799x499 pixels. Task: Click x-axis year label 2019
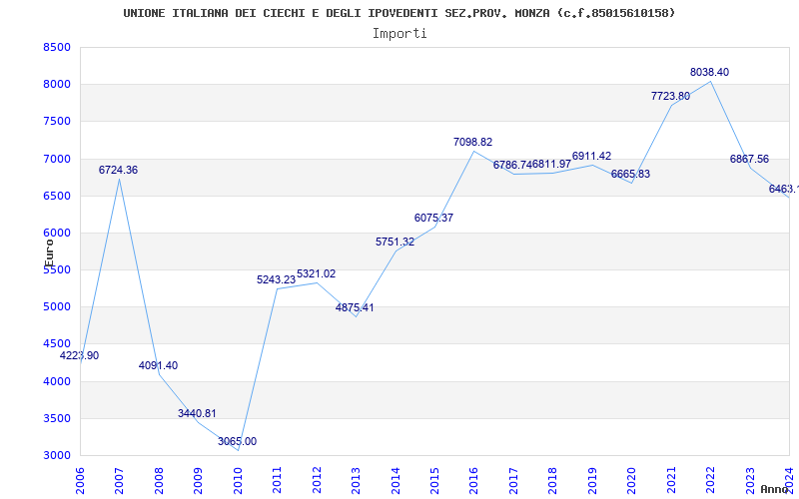point(592,480)
